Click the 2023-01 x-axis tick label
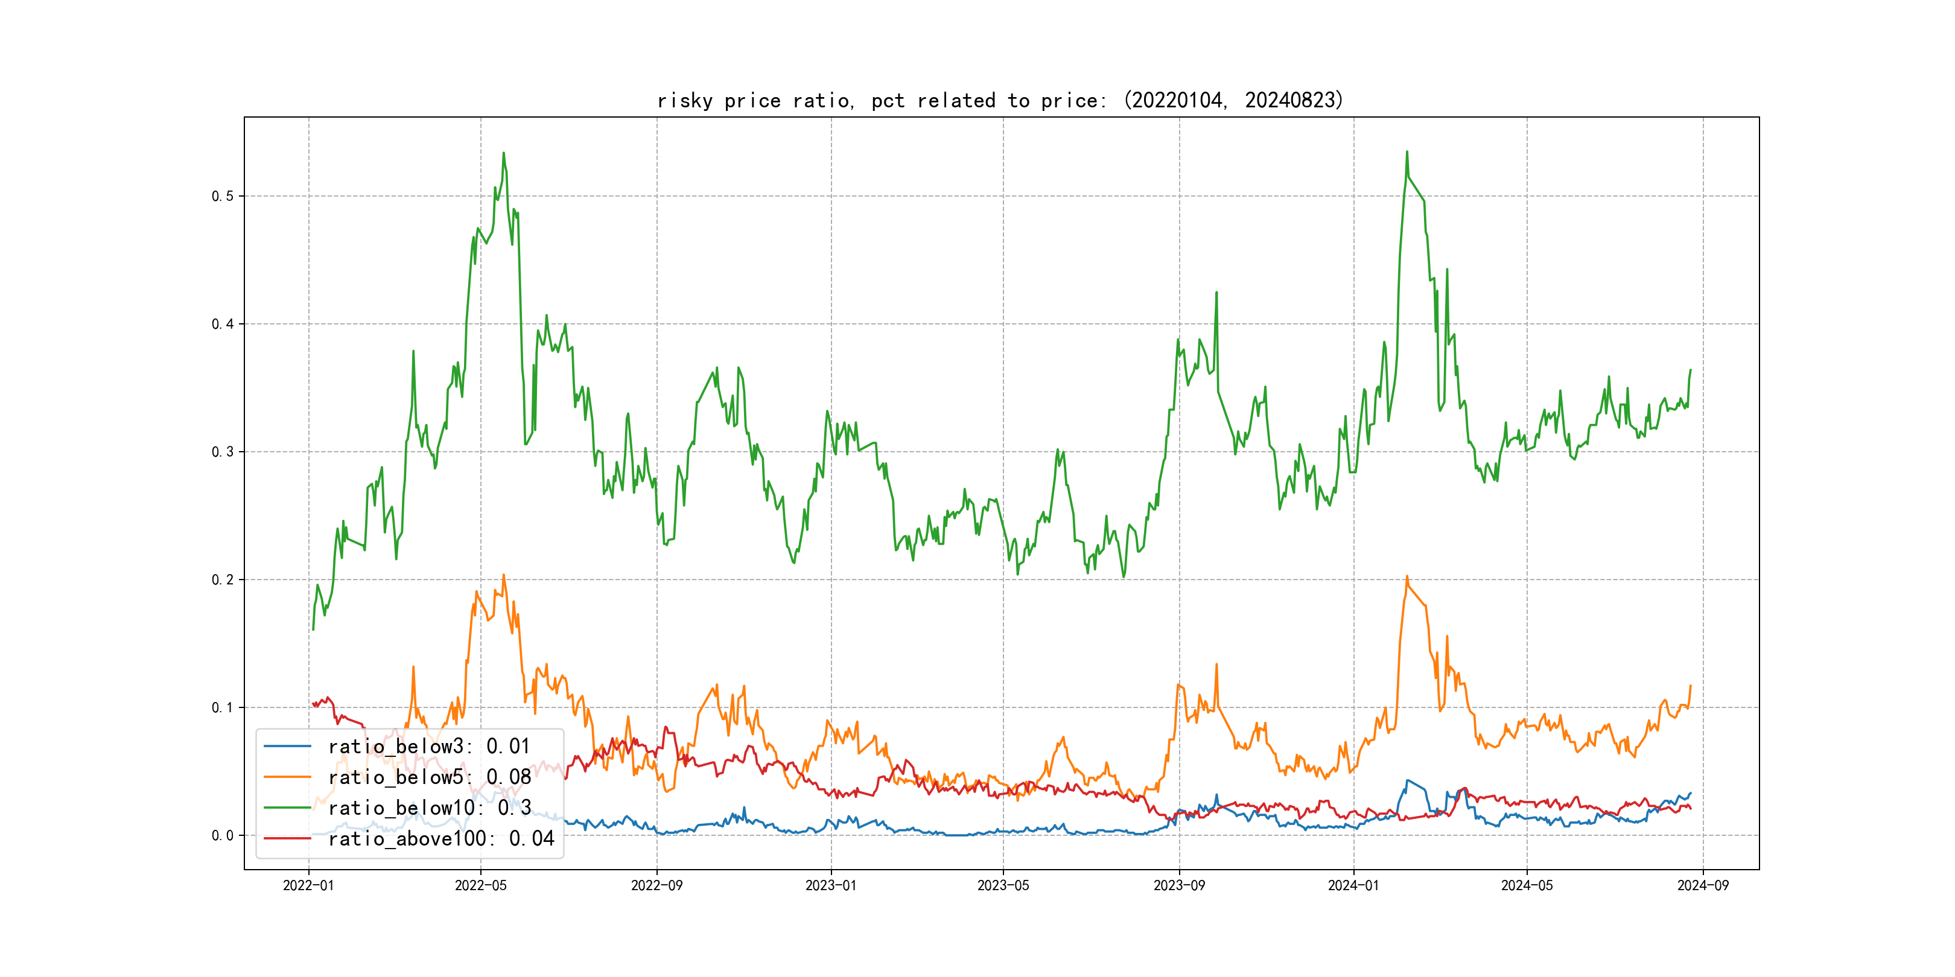 pyautogui.click(x=831, y=885)
